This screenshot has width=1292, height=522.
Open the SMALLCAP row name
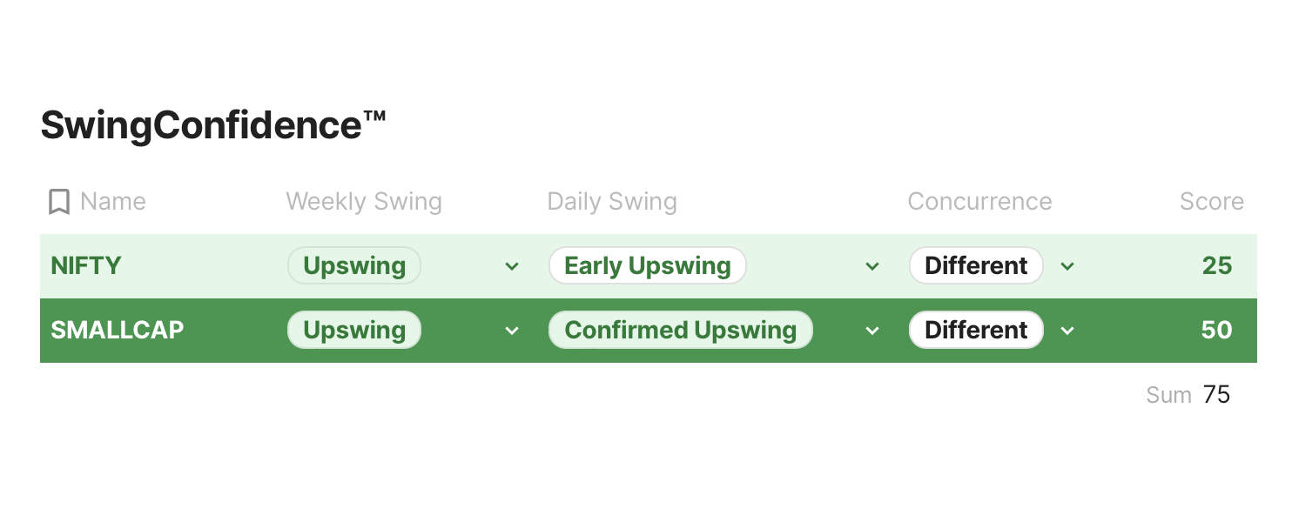tap(118, 330)
